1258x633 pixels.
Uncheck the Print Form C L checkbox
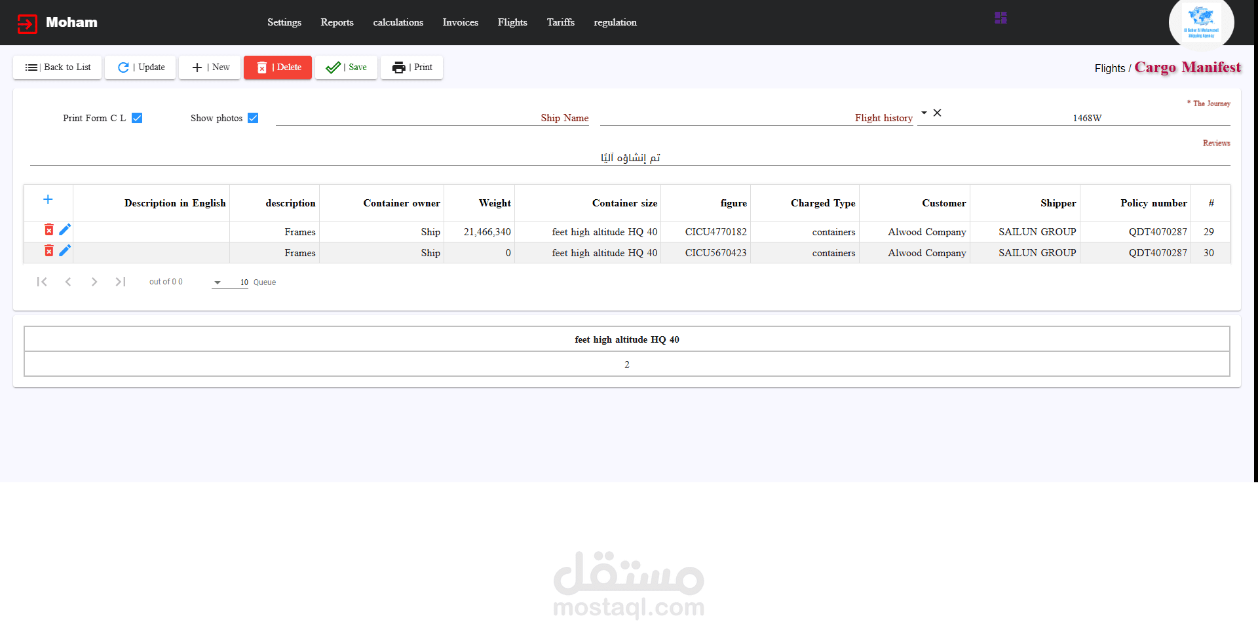click(137, 118)
